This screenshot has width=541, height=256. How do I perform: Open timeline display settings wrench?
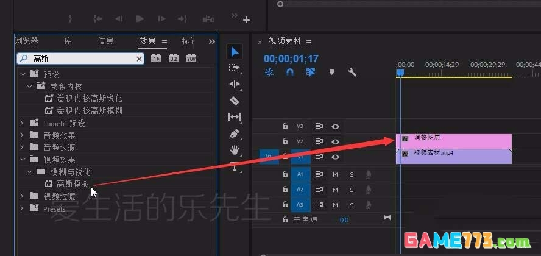coord(352,72)
